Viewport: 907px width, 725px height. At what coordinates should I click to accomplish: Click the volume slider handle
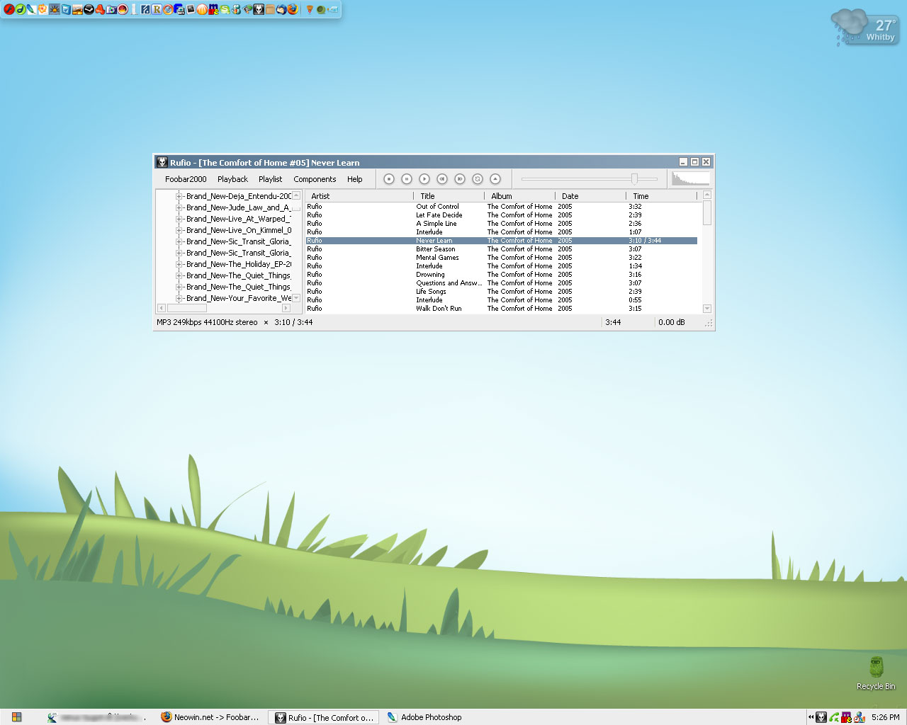coord(634,179)
